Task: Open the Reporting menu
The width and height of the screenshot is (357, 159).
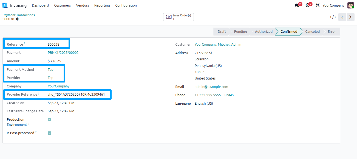Action: [102, 5]
